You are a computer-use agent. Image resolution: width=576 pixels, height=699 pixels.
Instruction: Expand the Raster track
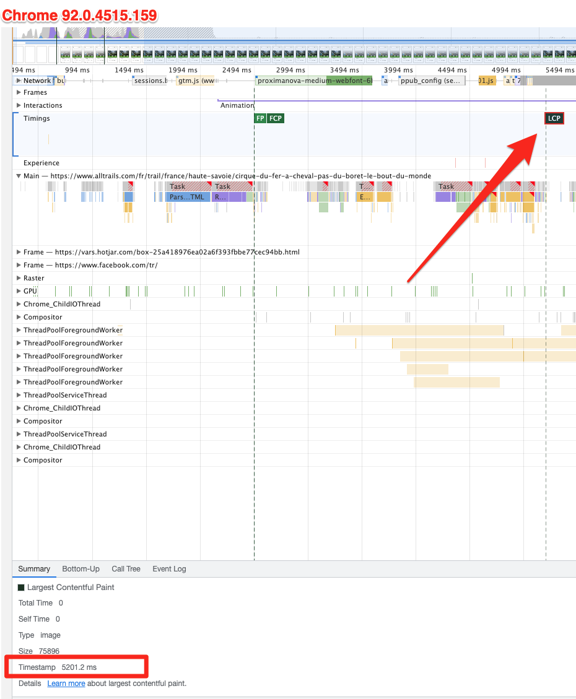coord(19,278)
